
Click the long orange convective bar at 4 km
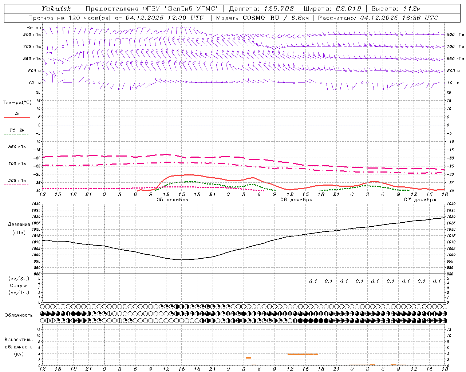click(x=303, y=354)
